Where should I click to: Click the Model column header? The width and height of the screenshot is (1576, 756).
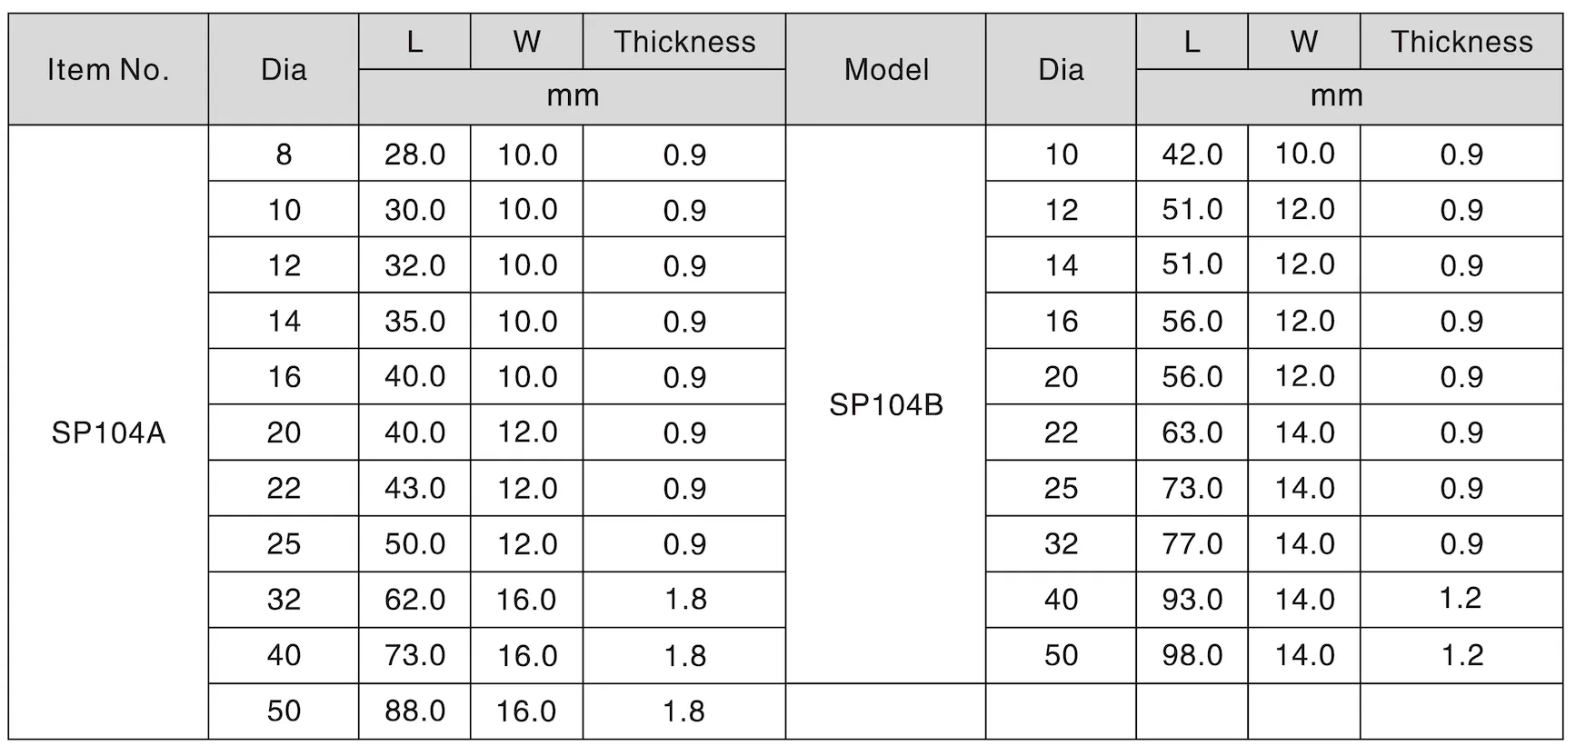(x=886, y=69)
